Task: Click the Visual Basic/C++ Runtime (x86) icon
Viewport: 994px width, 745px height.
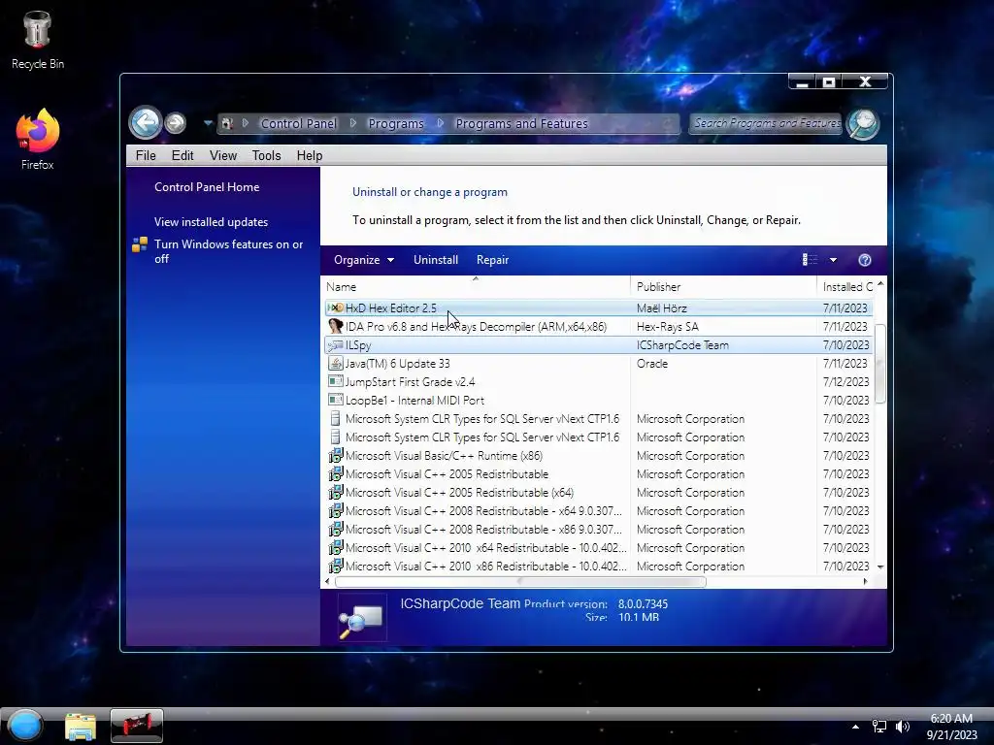Action: pos(335,456)
